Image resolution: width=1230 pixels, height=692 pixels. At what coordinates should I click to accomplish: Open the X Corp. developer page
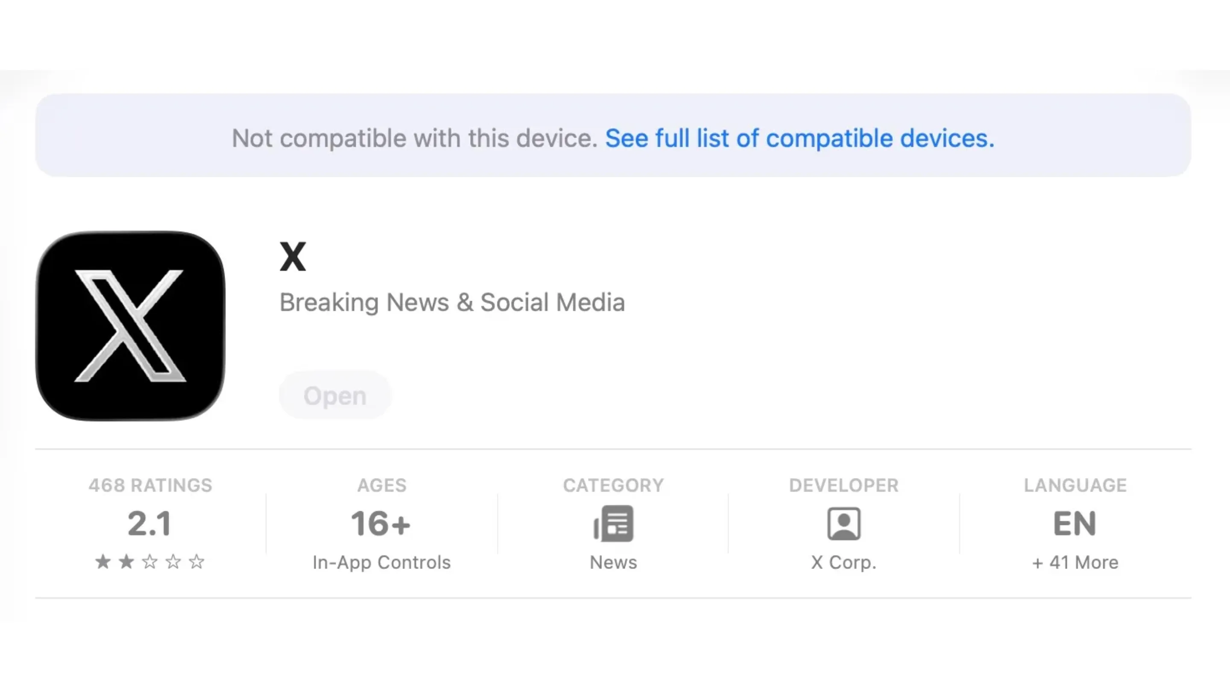pyautogui.click(x=844, y=563)
